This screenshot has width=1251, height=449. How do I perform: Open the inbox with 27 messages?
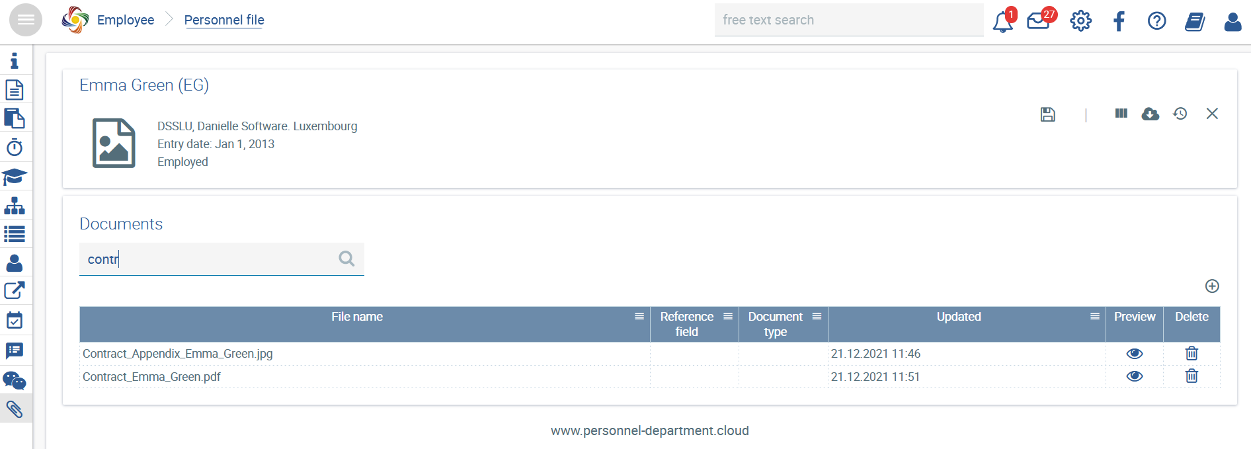pyautogui.click(x=1039, y=20)
